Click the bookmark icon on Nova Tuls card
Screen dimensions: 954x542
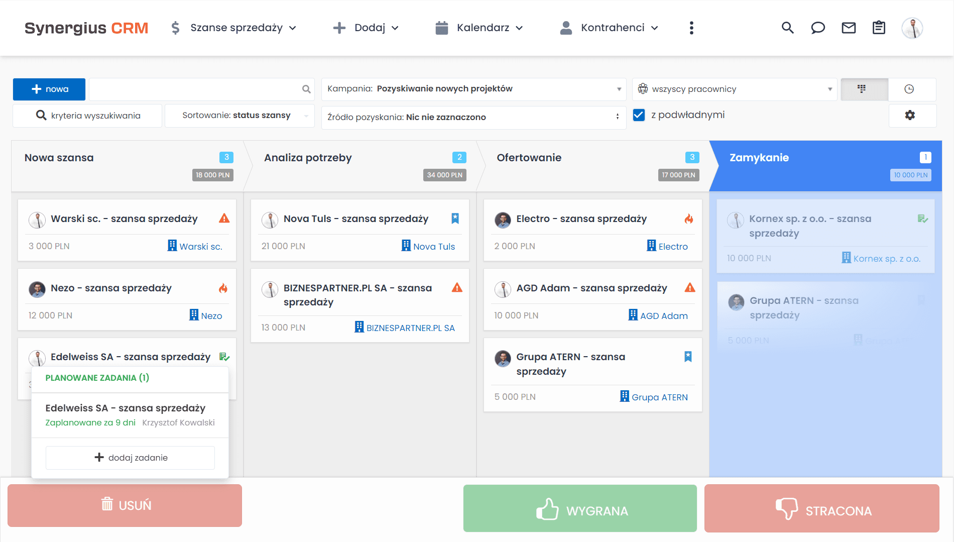[x=454, y=218]
